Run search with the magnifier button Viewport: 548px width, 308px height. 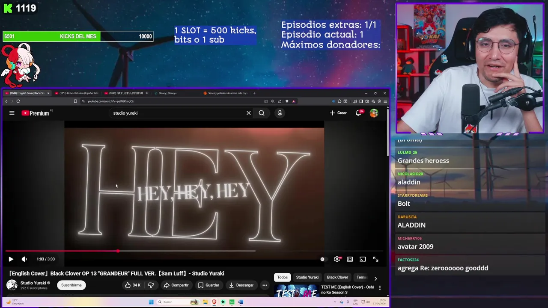coord(262,113)
